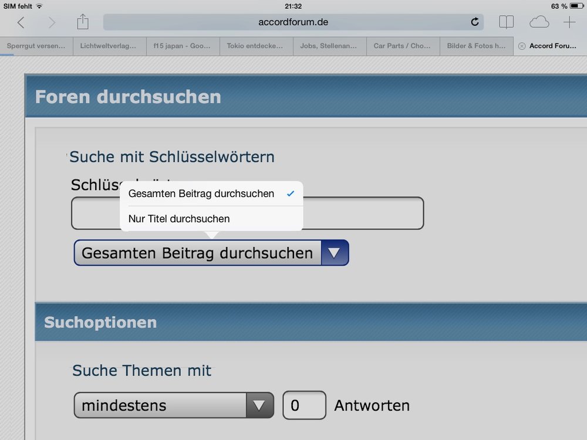Choose 'Nur Titel durchsuchen' option
The height and width of the screenshot is (440, 587).
coord(179,219)
